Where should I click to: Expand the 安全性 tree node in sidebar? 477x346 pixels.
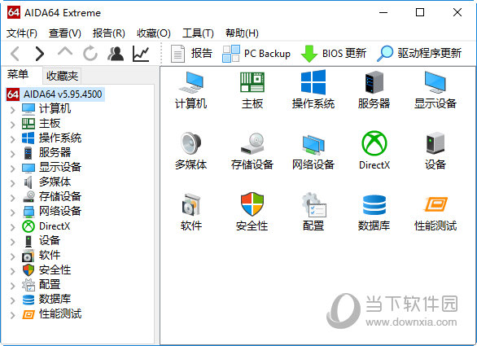coord(13,270)
